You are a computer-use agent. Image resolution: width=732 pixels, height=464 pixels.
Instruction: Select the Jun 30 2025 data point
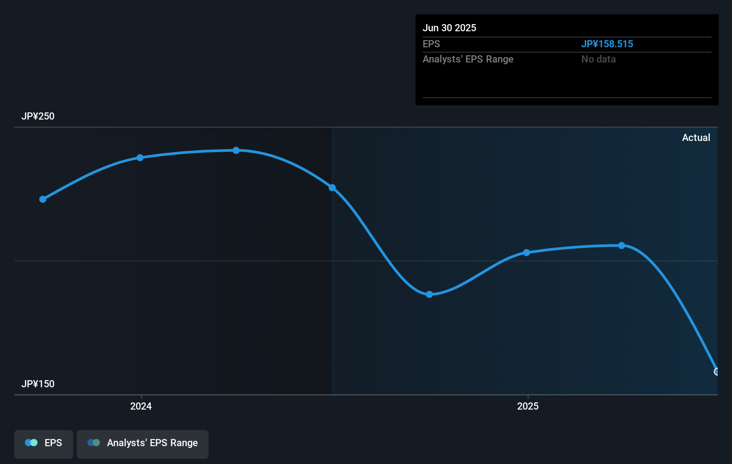[x=717, y=372]
